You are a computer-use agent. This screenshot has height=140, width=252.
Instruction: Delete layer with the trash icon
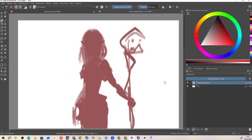tap(250, 129)
